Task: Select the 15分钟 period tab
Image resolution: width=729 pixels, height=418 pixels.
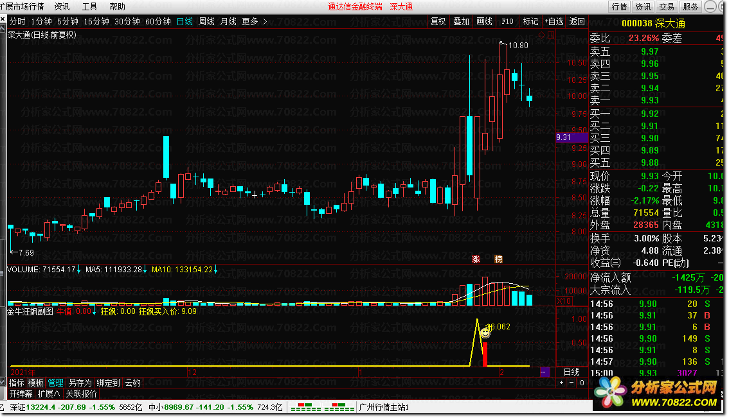Action: point(96,21)
